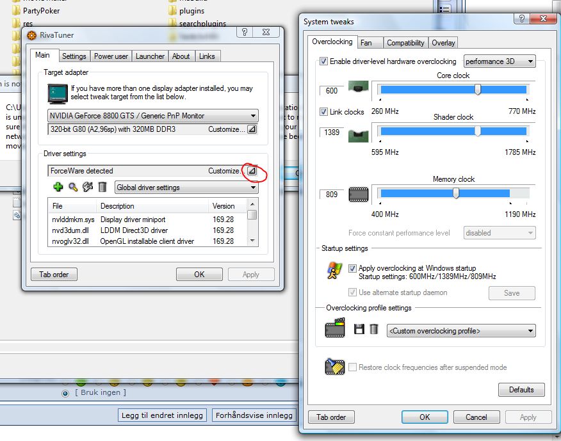Toggle Use alternate startup daemon checkbox
561x441 pixels.
352,293
